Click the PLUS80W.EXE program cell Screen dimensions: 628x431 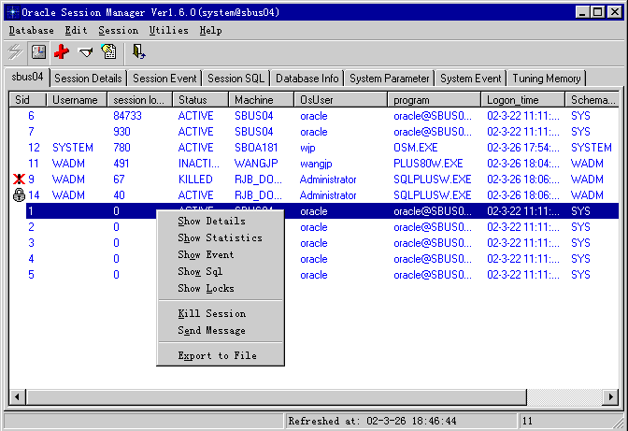coord(428,164)
